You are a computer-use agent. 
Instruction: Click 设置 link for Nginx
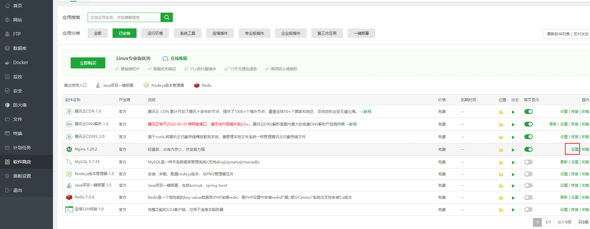[575, 150]
